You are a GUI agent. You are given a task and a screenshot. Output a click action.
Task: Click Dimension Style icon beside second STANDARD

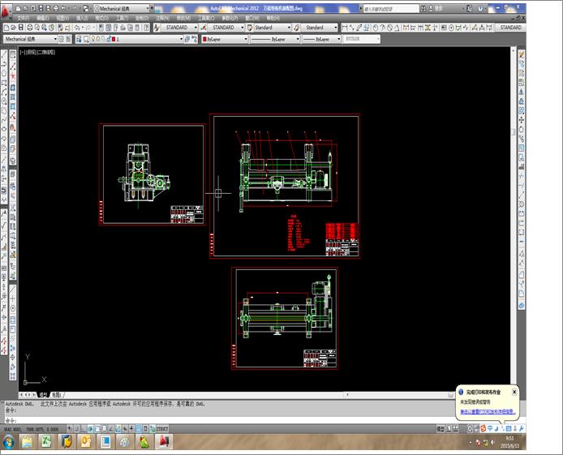click(204, 28)
